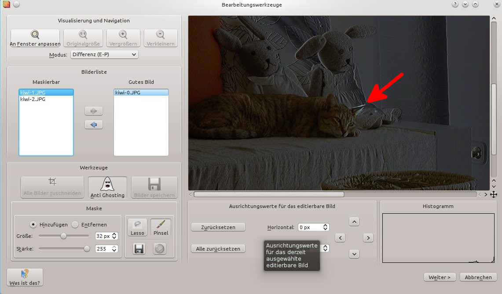This screenshot has width=502, height=294.
Task: Activate the Anti Ghosting tool
Action: coord(107,187)
